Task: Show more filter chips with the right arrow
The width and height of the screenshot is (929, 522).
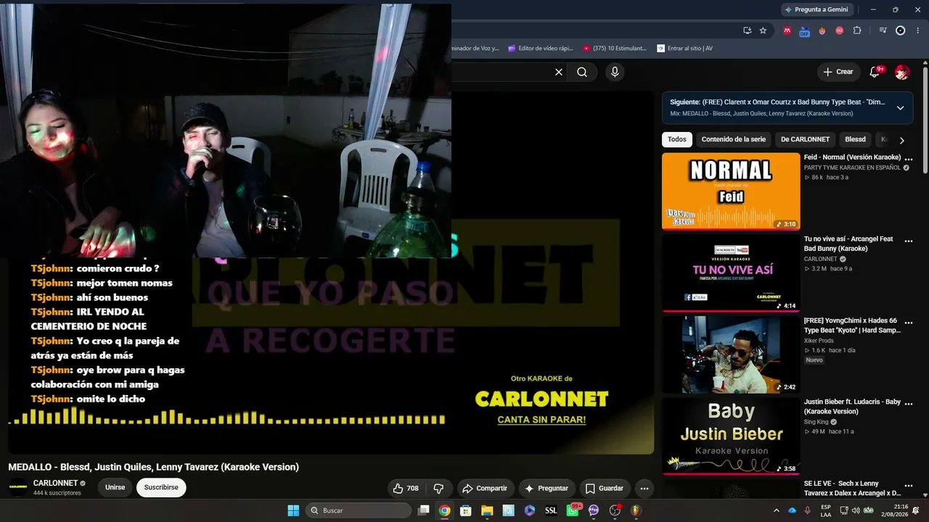Action: pos(901,140)
